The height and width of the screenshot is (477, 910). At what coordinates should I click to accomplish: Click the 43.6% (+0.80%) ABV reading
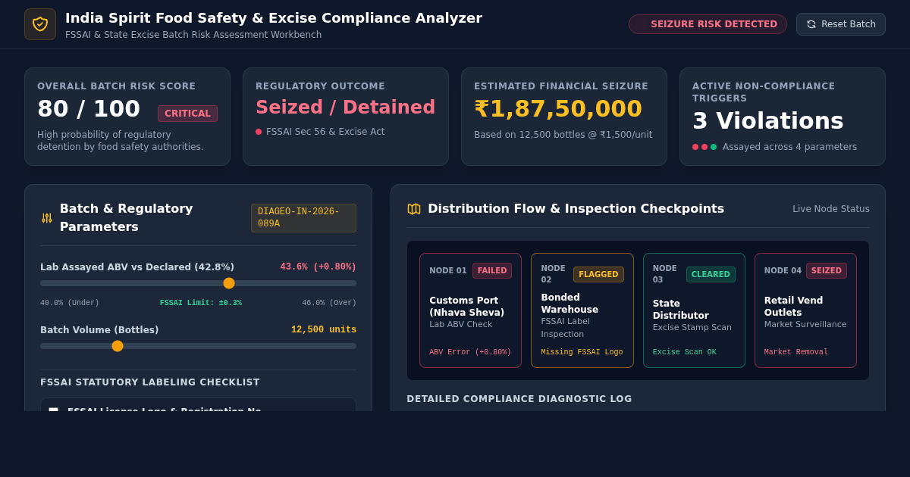pos(318,267)
